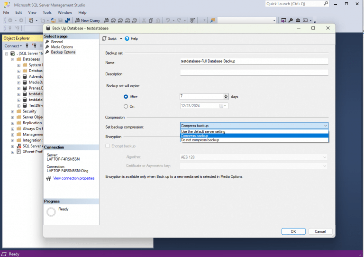
Task: Click the Properties wrench icon in main toolbar
Action: [291, 20]
